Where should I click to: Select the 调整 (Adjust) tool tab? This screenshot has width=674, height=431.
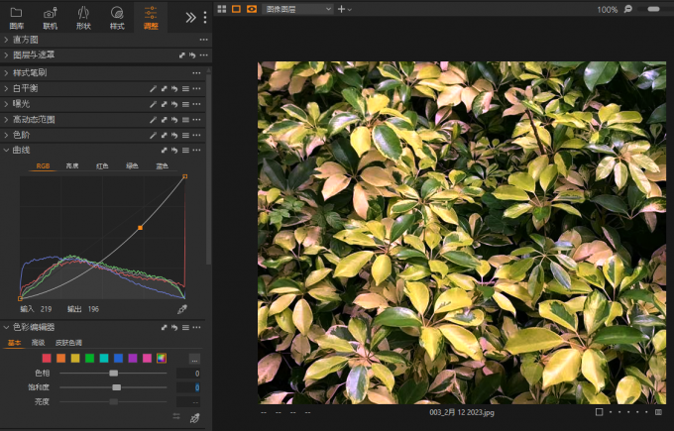click(151, 19)
